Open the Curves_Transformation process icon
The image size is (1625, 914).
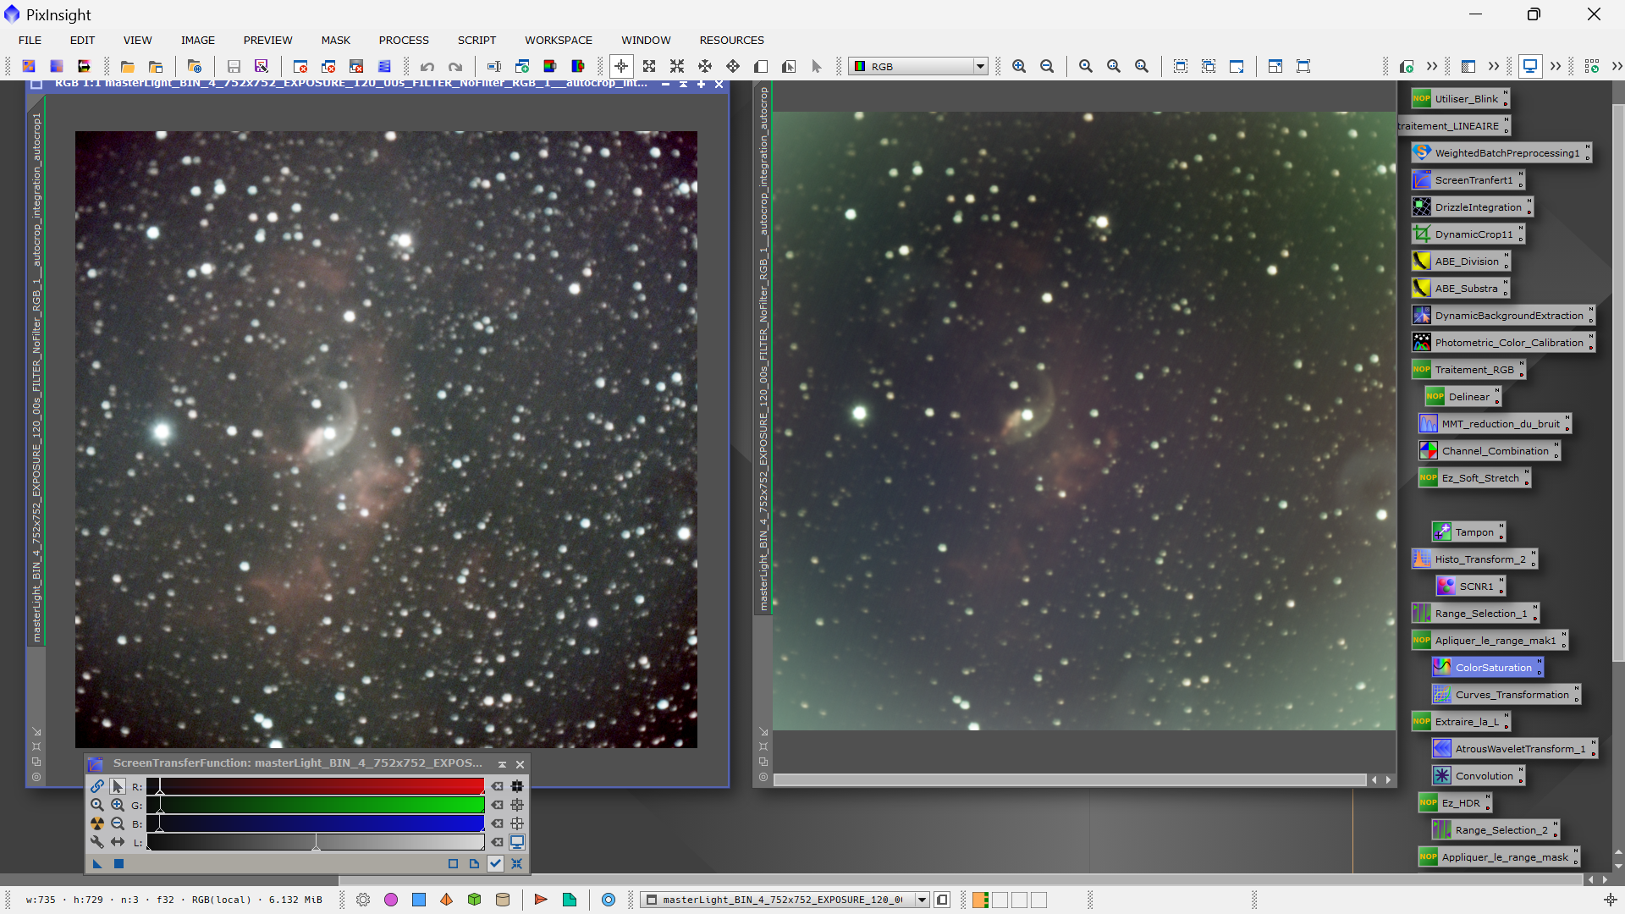click(1506, 695)
